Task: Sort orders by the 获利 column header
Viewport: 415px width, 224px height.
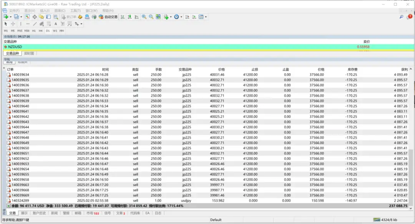Action: [x=404, y=69]
